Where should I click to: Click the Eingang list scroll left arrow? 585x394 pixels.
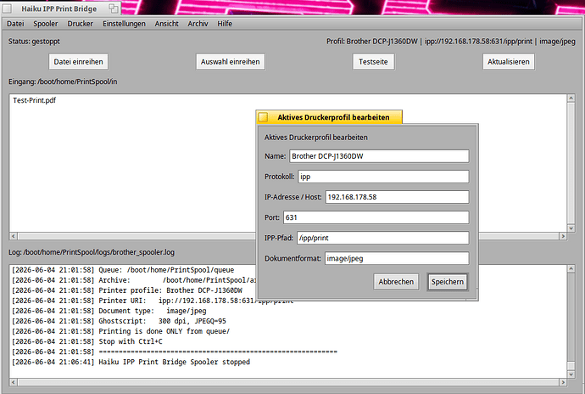pos(14,236)
